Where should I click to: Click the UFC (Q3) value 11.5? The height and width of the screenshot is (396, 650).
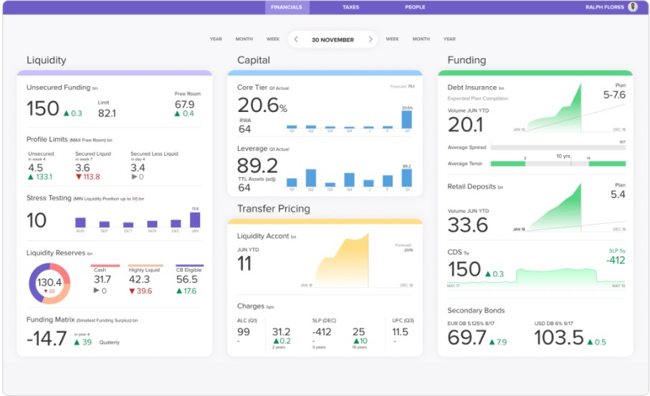[400, 332]
